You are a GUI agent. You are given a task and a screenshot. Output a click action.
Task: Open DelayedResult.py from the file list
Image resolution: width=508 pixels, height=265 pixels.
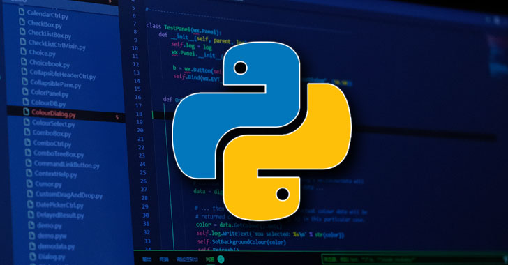click(x=60, y=215)
